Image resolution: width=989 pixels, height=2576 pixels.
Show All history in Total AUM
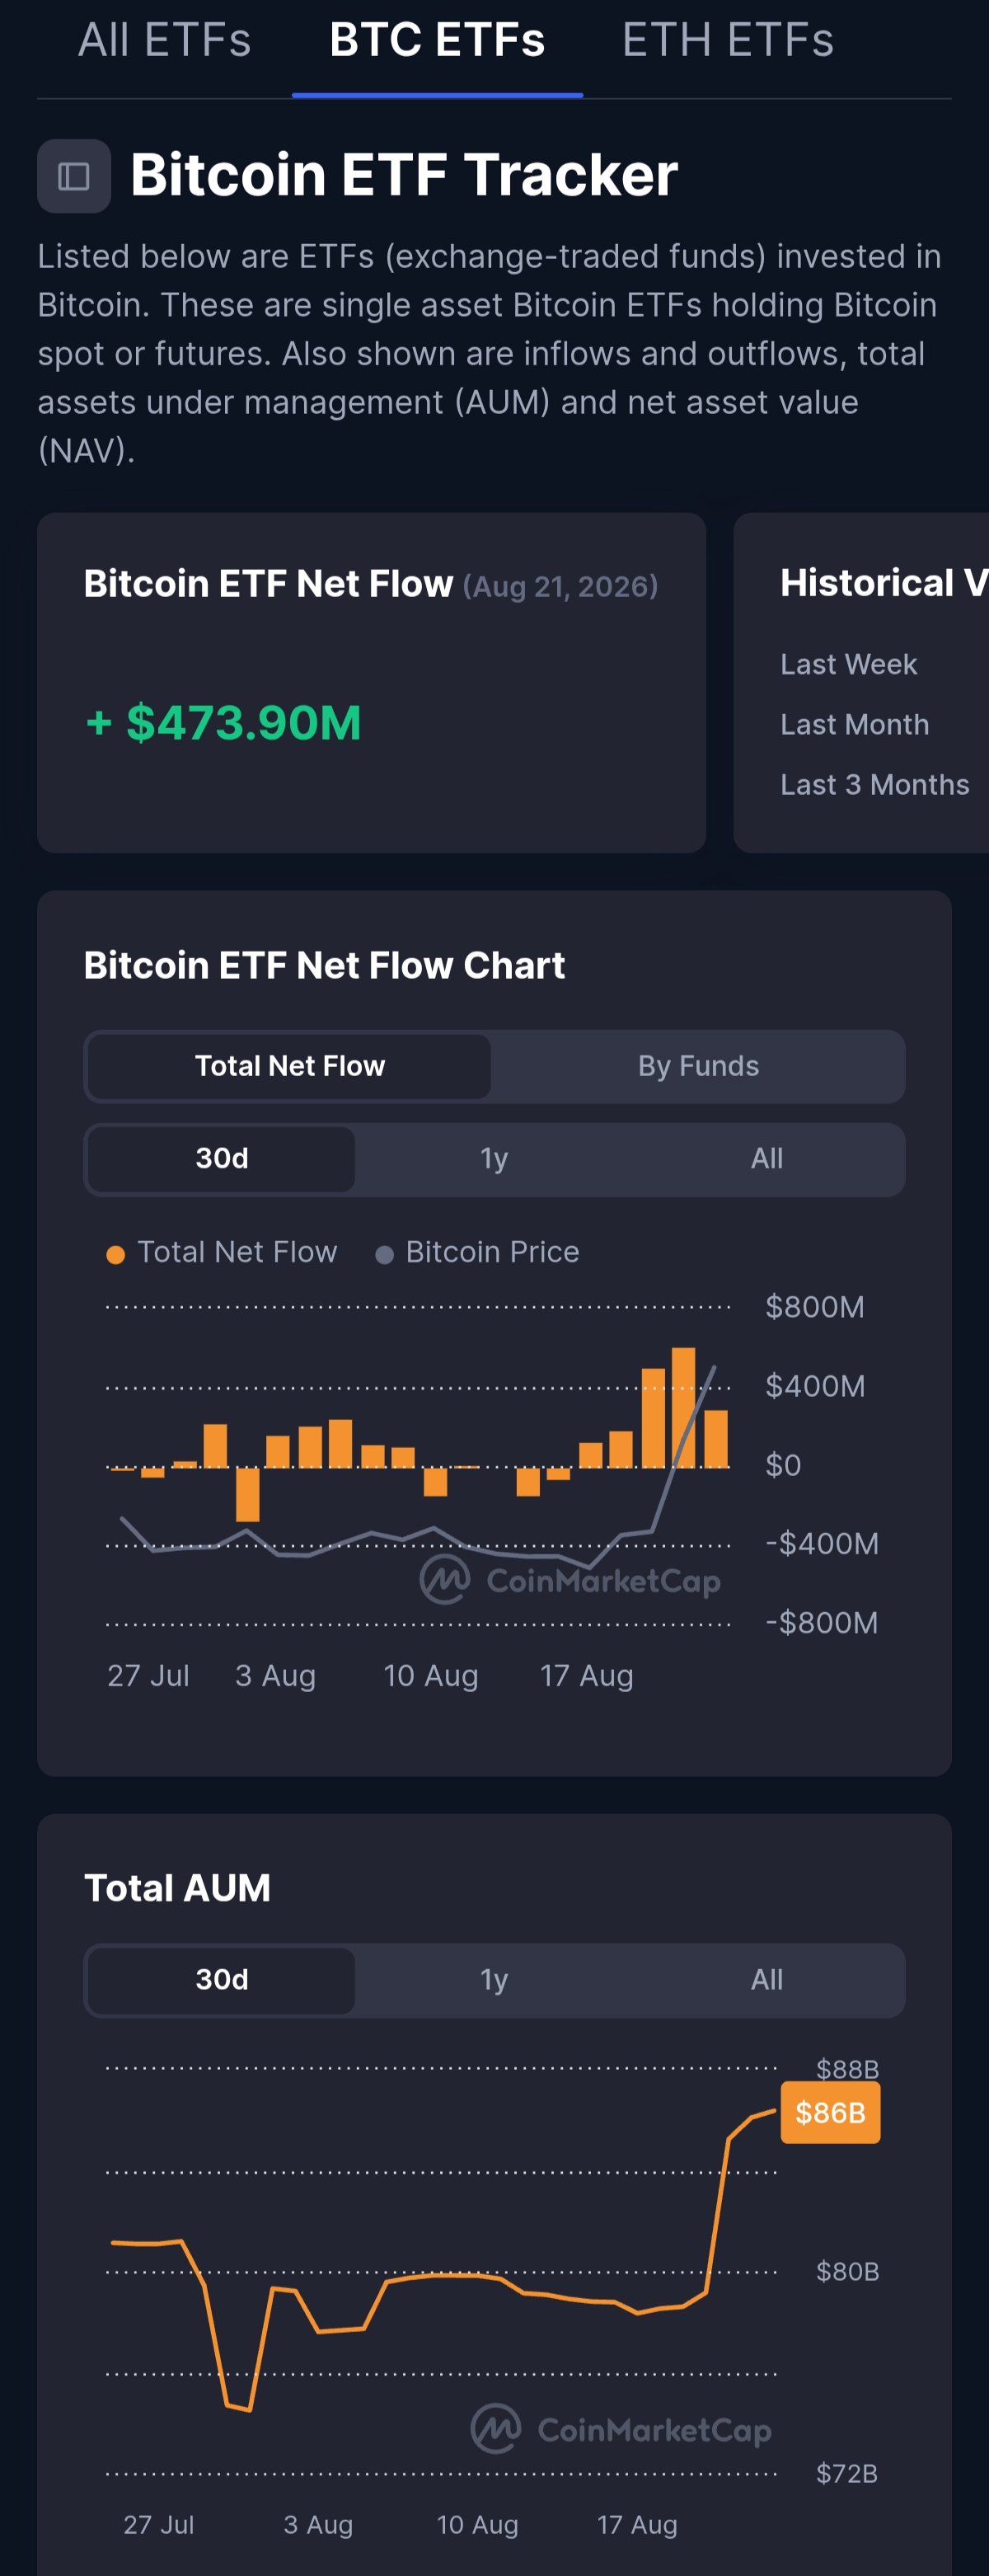click(x=766, y=1980)
